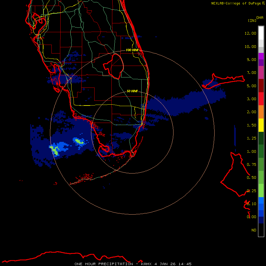Click the 5.00 legend value
Image resolution: width=266 pixels, height=266 pixels.
(252, 86)
